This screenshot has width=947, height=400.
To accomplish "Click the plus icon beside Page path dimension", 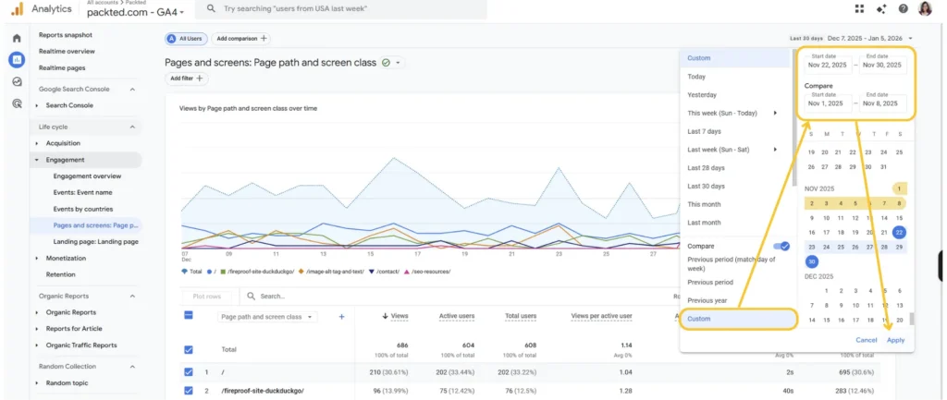I will tap(341, 316).
